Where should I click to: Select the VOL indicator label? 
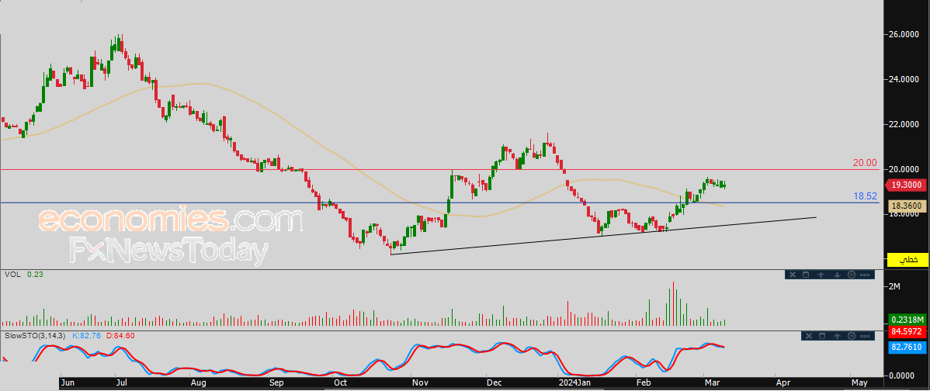click(x=12, y=275)
